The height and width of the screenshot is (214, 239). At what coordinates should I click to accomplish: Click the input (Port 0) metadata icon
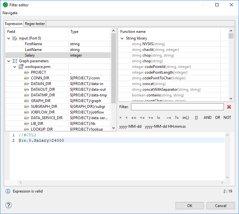click(x=15, y=38)
